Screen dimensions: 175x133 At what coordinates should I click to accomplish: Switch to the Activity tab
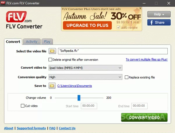(32, 42)
